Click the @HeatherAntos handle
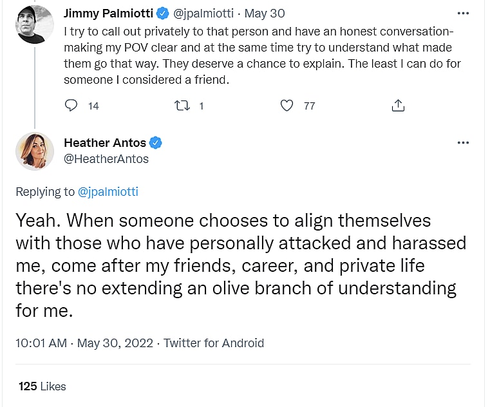This screenshot has height=407, width=499. pos(106,158)
